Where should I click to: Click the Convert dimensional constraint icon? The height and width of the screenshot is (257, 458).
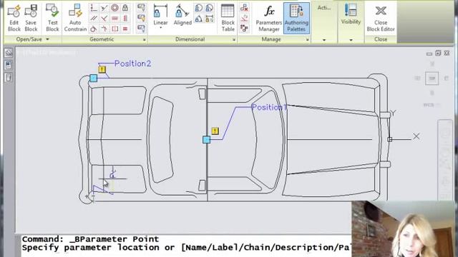[210, 19]
